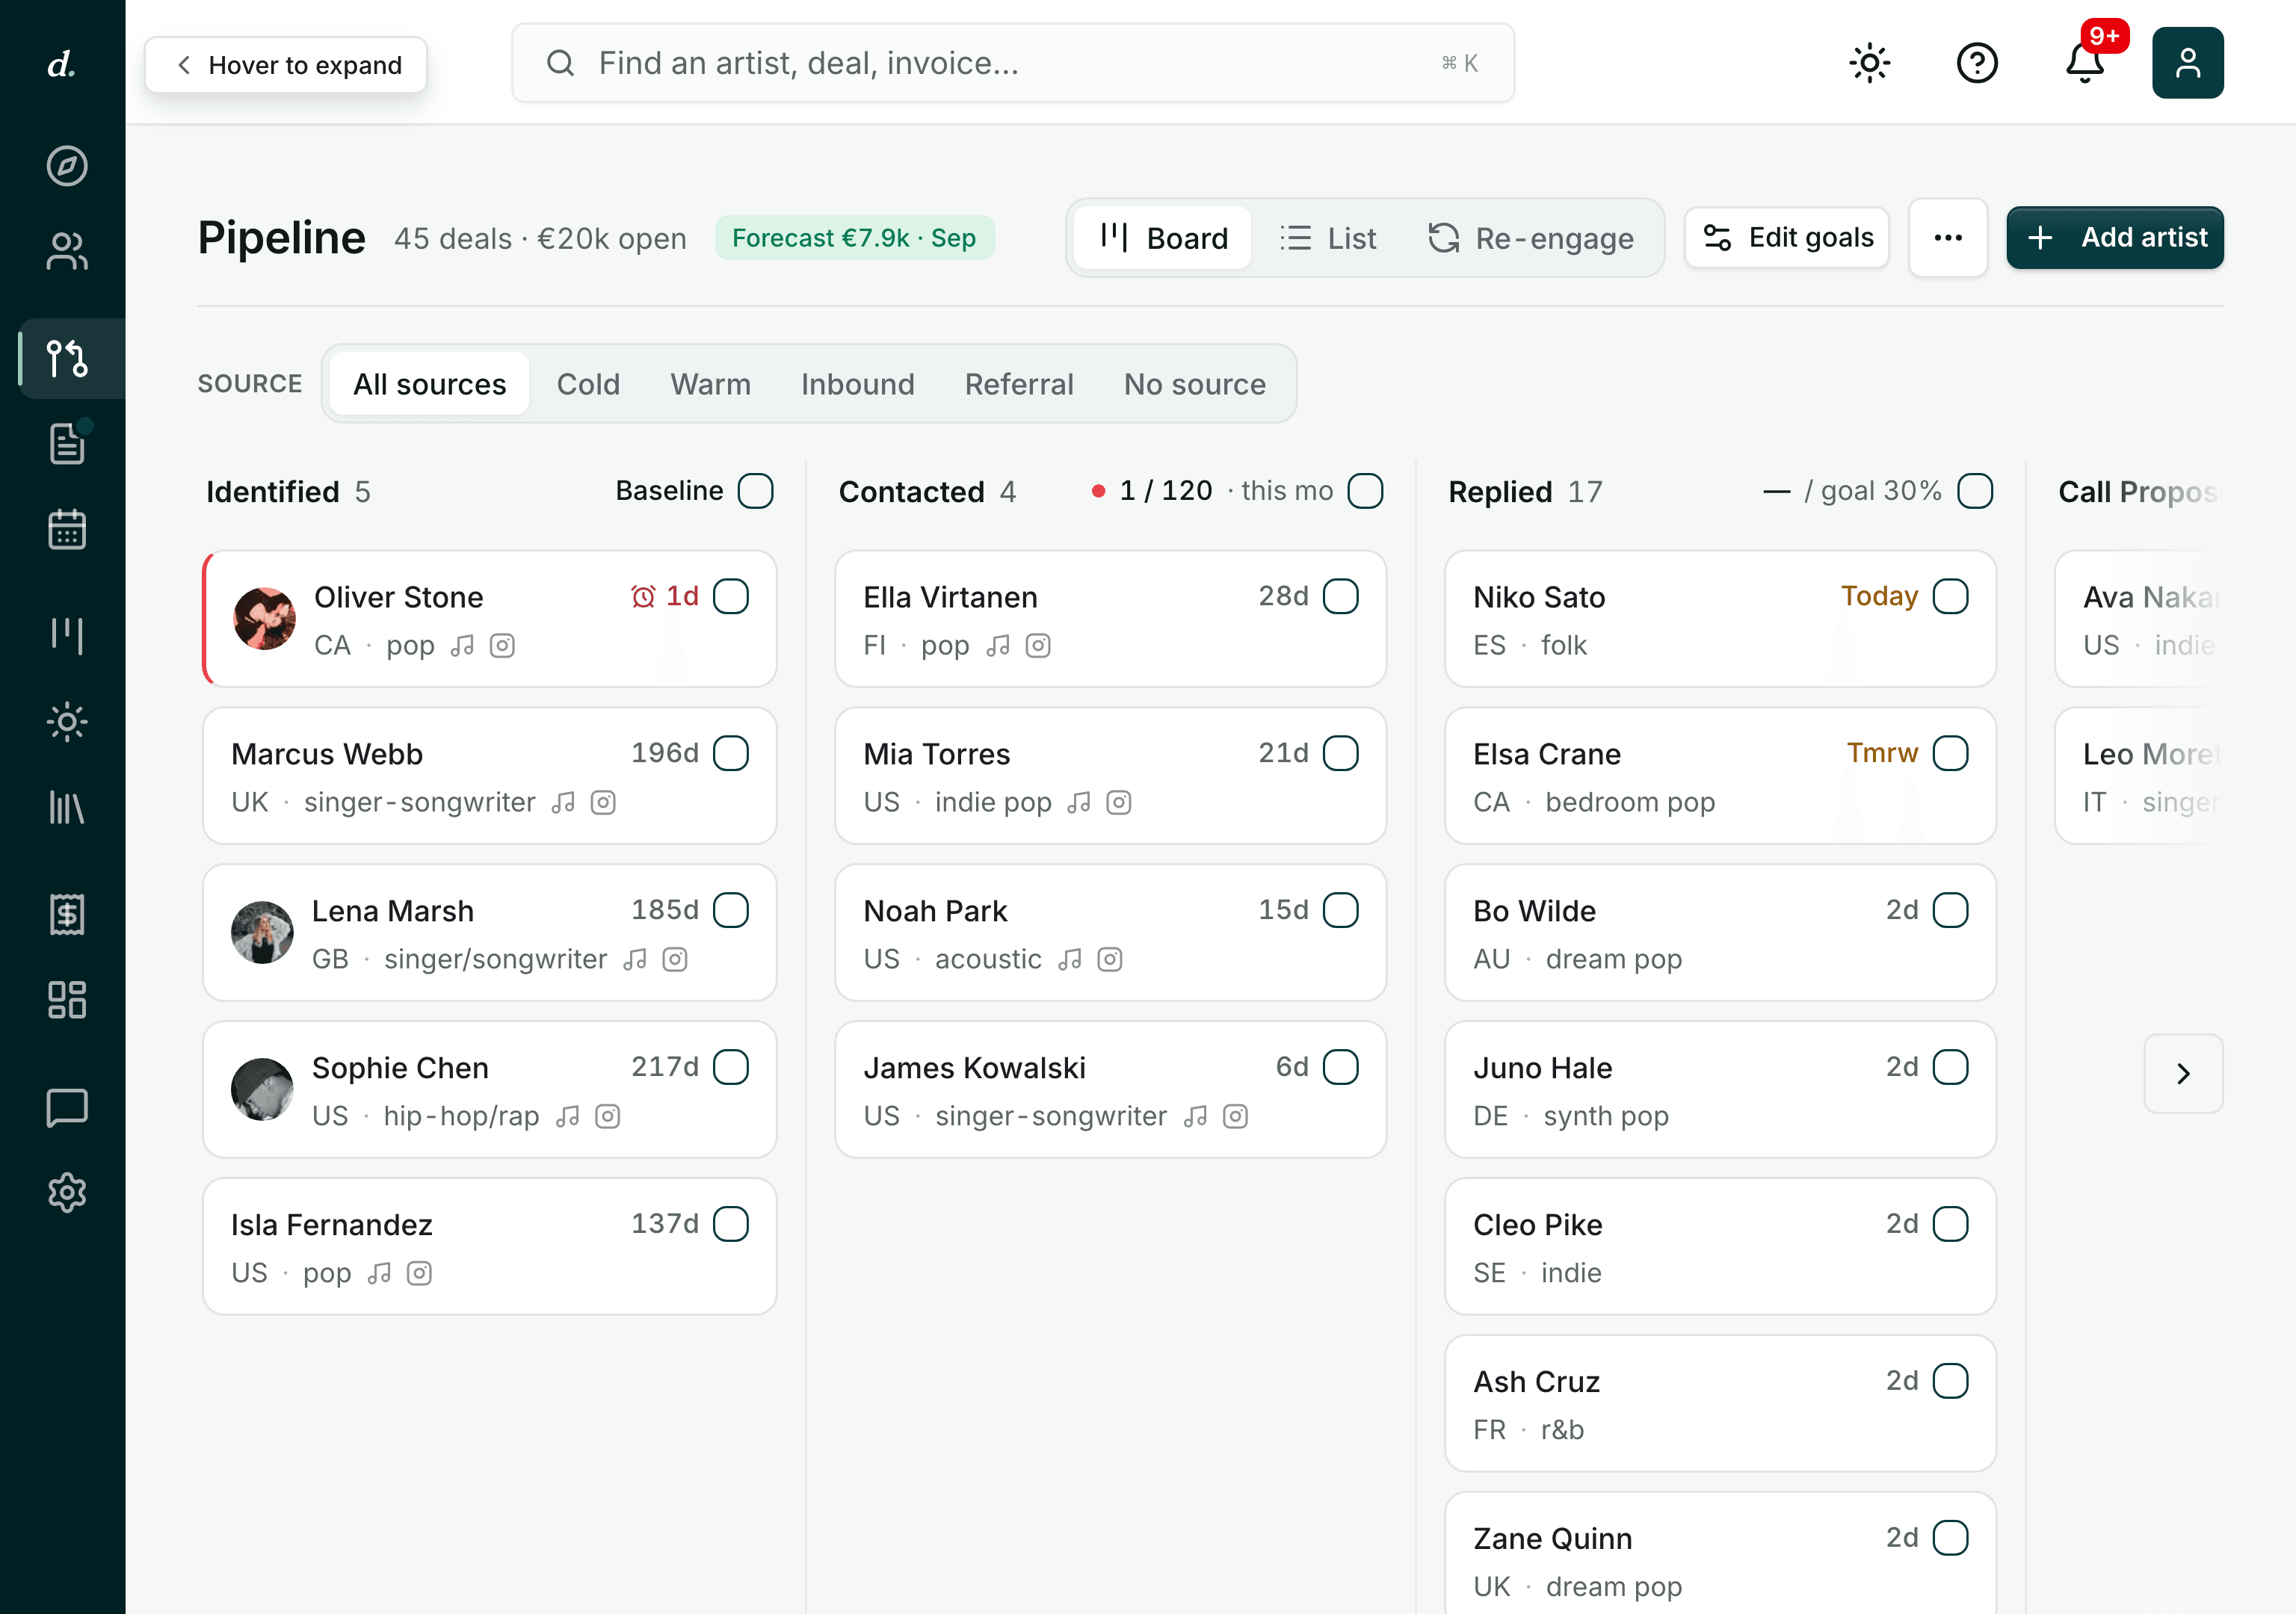
Task: Check the Contacted column select-all checkbox
Action: coord(1365,491)
